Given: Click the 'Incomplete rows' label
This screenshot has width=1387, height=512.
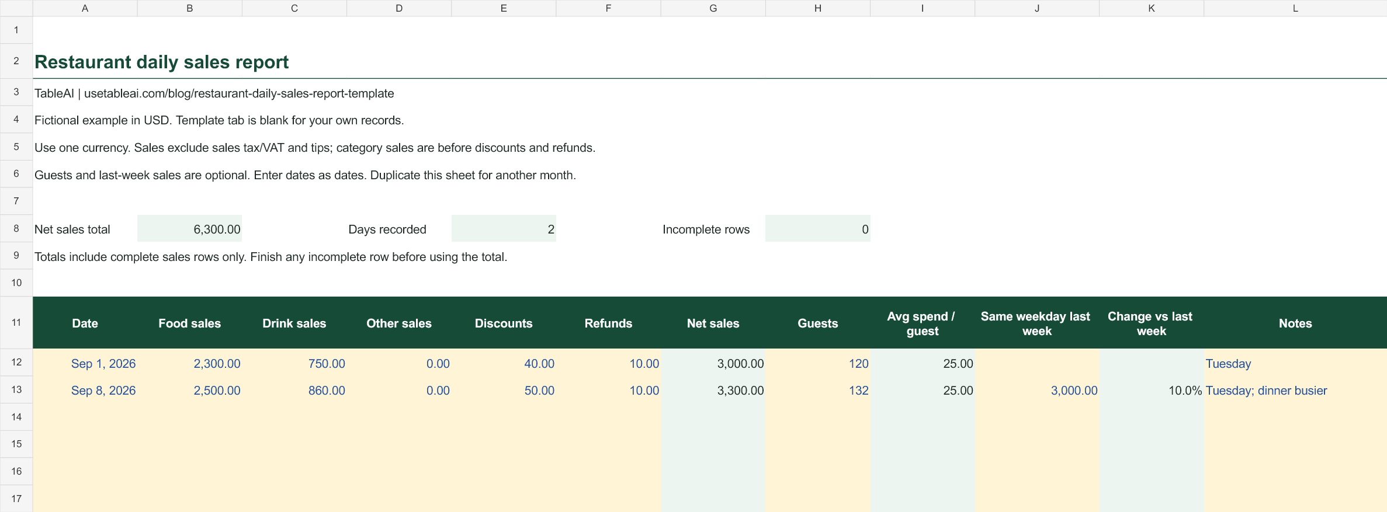Looking at the screenshot, I should point(706,229).
